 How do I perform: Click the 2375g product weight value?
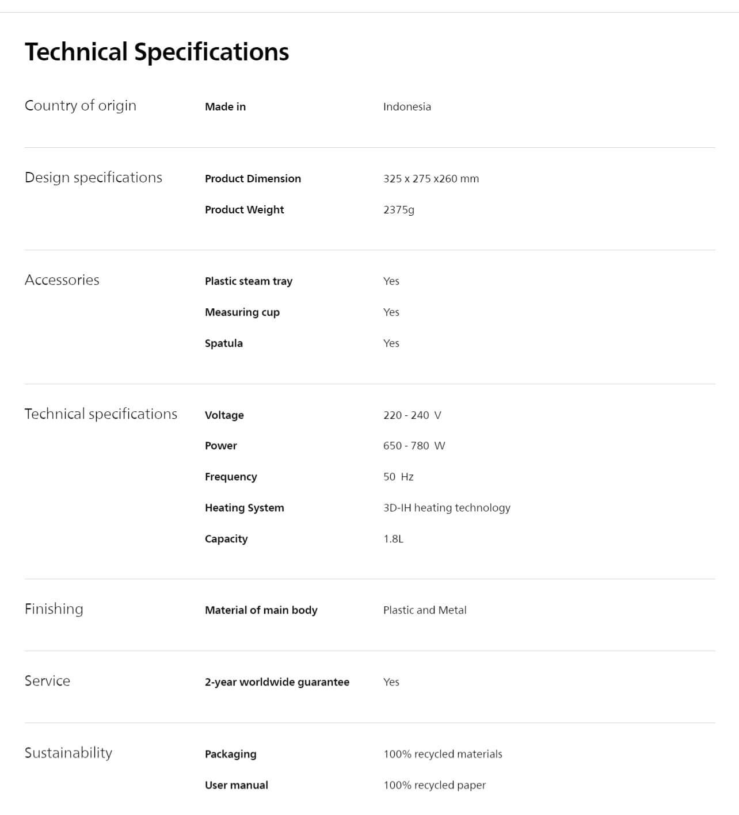coord(399,210)
